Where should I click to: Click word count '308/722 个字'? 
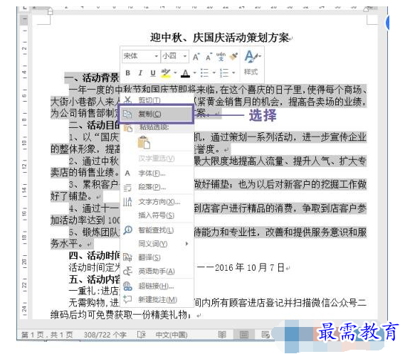[x=105, y=335]
